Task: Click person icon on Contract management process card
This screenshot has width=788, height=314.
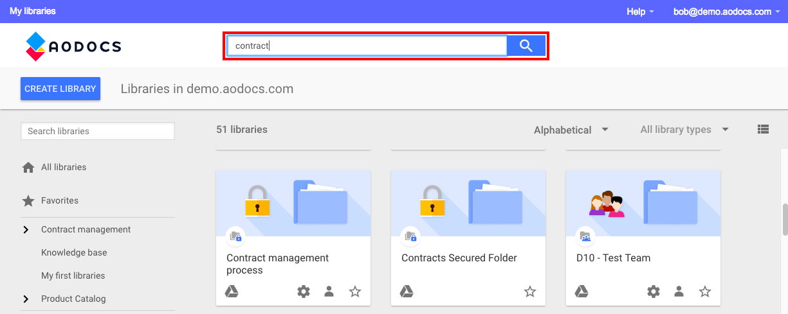Action: [x=329, y=292]
